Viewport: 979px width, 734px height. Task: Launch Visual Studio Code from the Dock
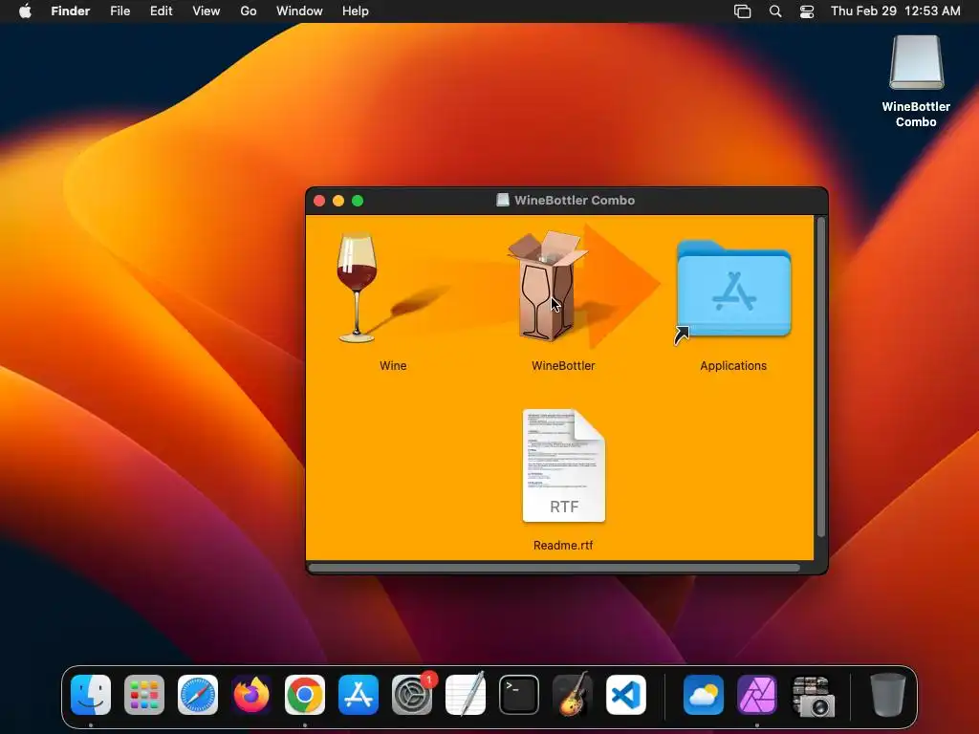[626, 695]
